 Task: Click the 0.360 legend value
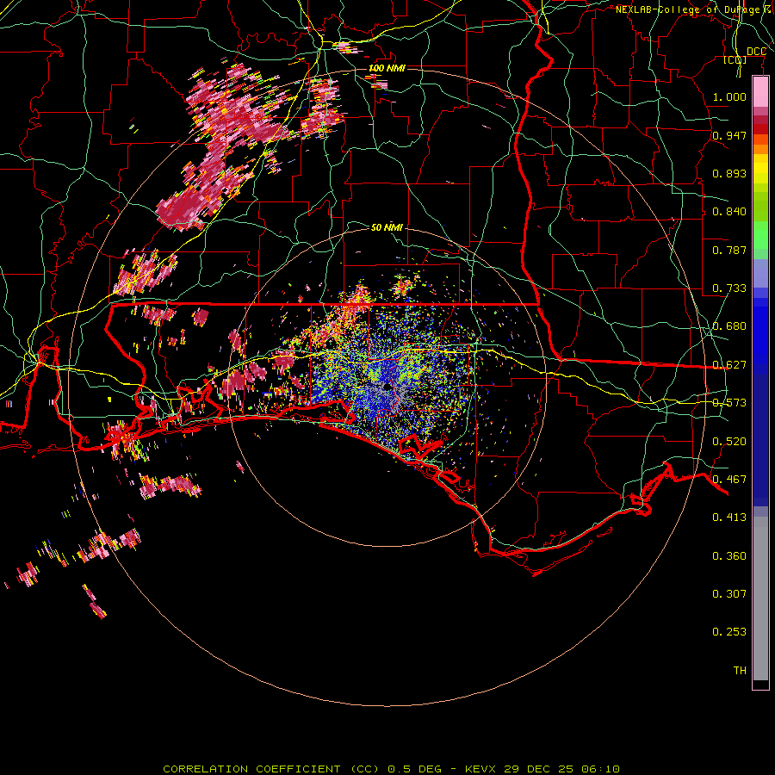(x=729, y=556)
